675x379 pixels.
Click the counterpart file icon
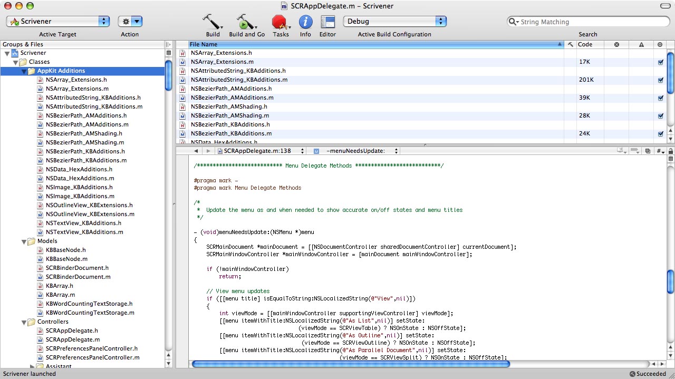(648, 151)
